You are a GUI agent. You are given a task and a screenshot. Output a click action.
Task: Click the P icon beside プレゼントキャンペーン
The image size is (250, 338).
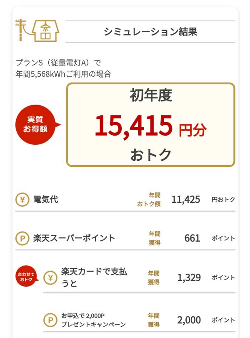point(50,320)
